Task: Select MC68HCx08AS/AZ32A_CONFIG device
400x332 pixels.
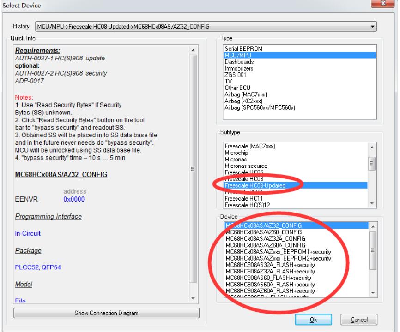Action: [x=265, y=238]
